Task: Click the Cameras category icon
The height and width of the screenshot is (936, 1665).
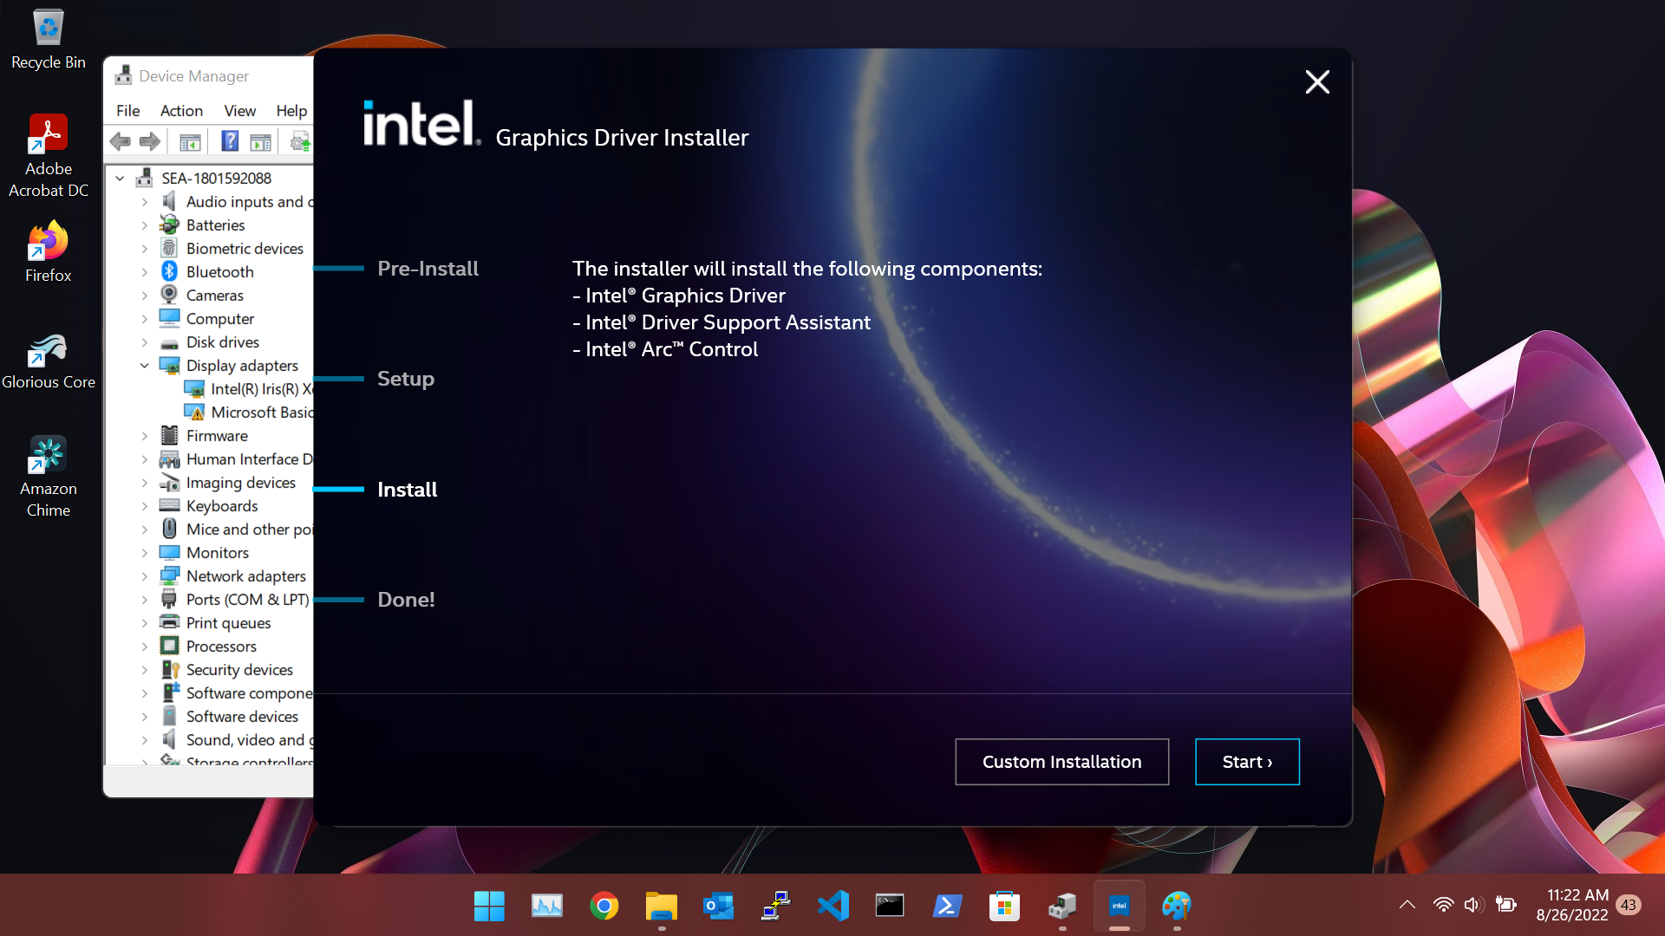Action: click(x=170, y=295)
